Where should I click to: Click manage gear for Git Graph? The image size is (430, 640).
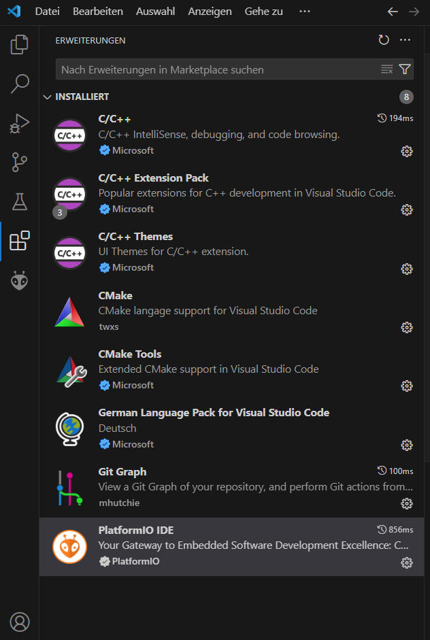pyautogui.click(x=407, y=503)
